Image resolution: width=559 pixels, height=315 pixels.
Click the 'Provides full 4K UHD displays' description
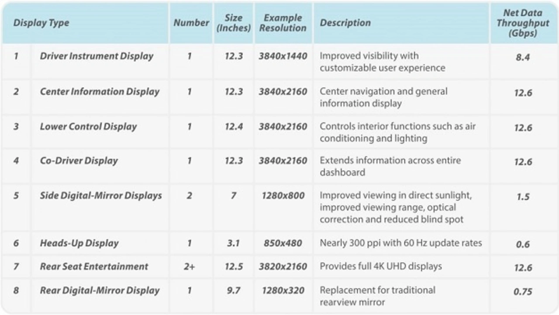tap(381, 267)
